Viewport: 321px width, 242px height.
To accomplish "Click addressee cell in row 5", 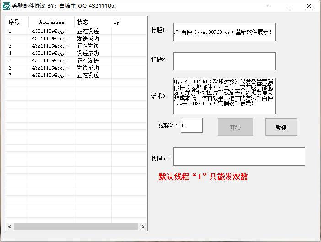I will 51,61.
